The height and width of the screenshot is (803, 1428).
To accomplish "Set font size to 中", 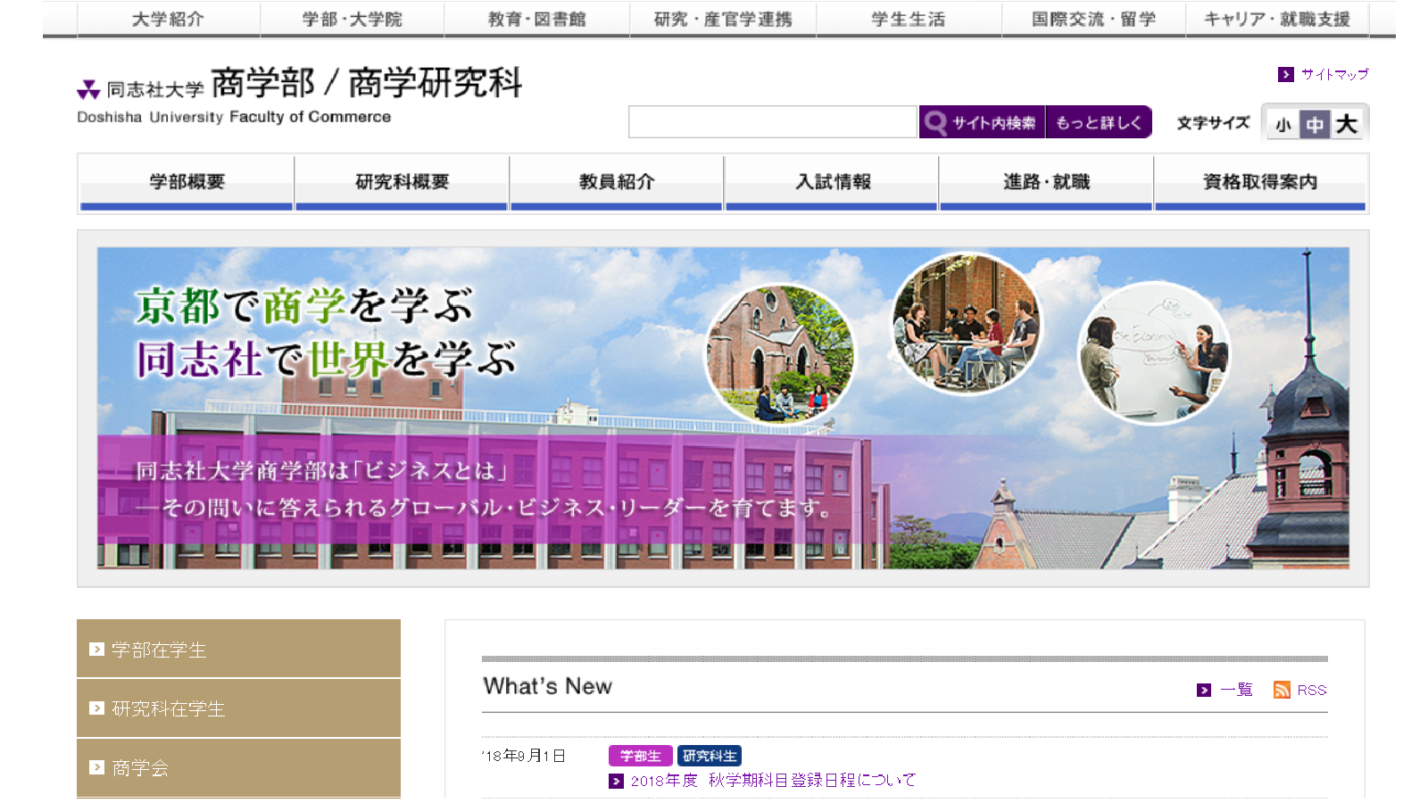I will (1314, 124).
